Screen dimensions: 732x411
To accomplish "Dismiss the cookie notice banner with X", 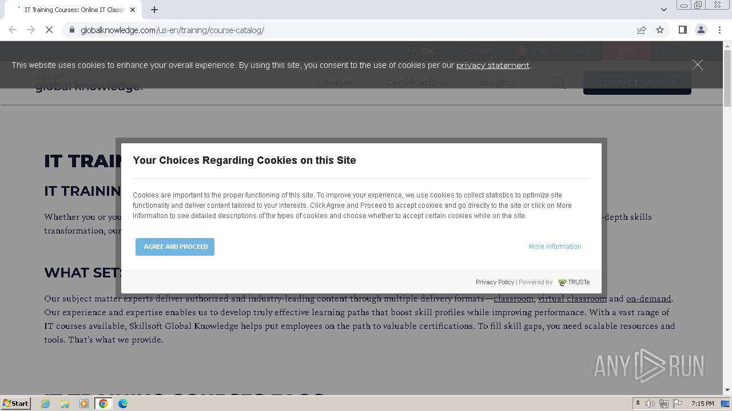I will [697, 65].
